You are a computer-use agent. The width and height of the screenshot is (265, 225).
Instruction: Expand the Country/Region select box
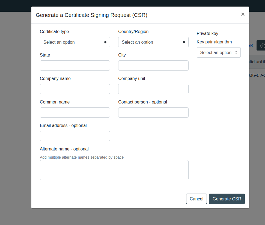(x=153, y=42)
